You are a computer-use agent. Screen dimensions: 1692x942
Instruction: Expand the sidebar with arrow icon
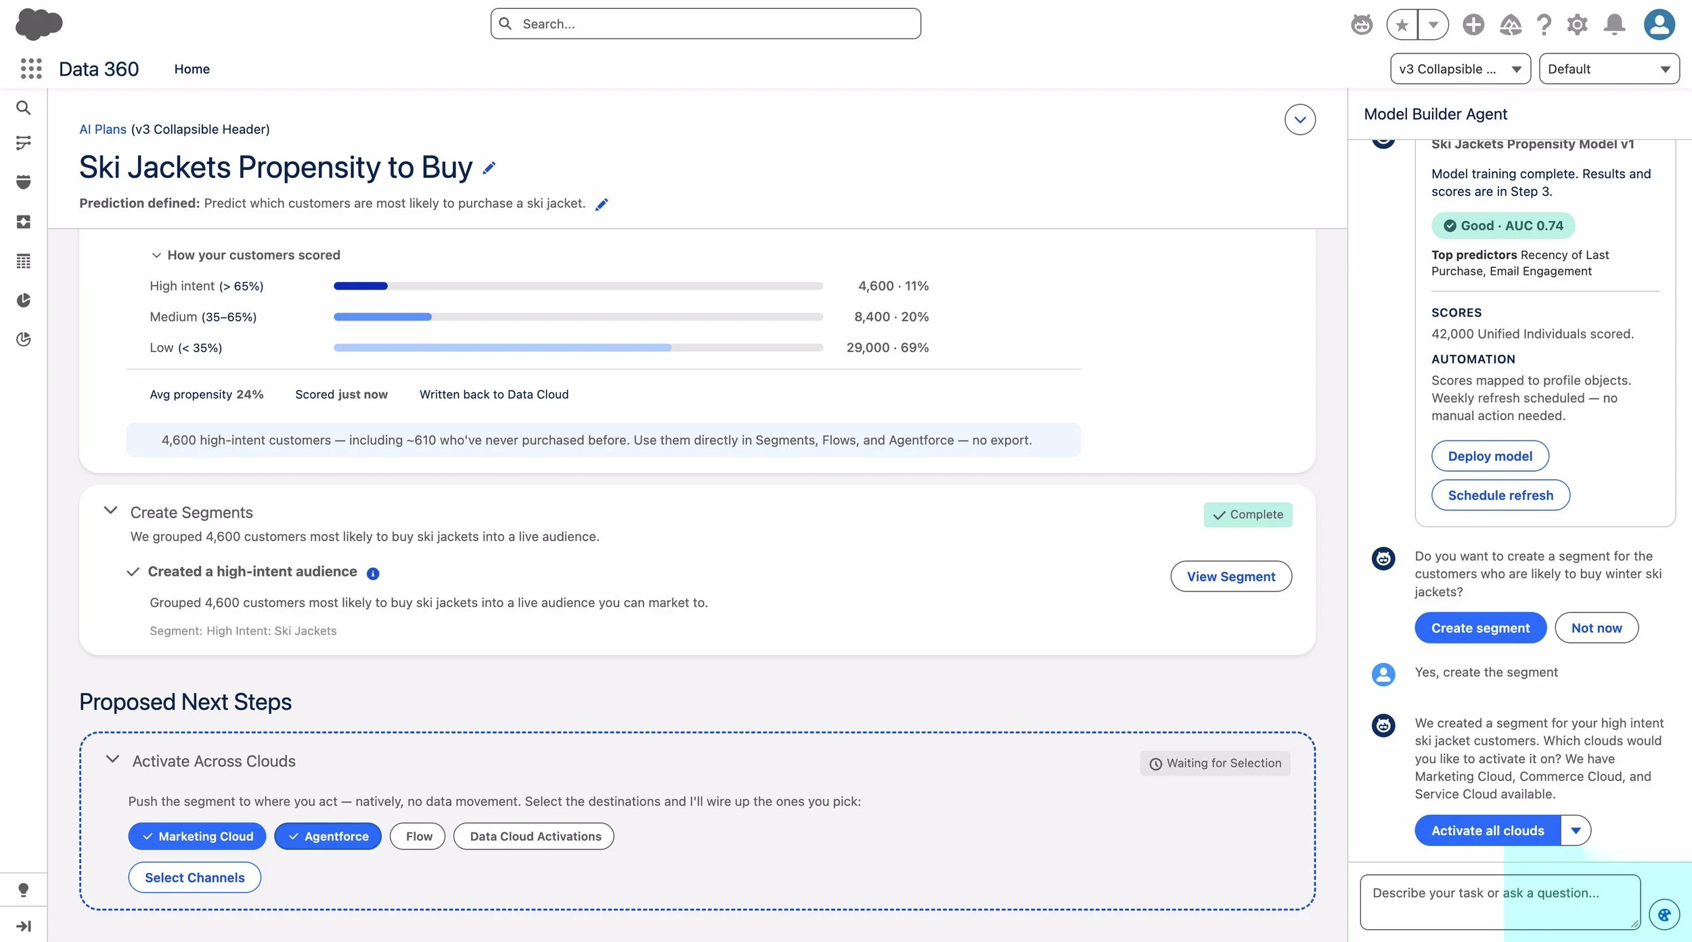(24, 926)
